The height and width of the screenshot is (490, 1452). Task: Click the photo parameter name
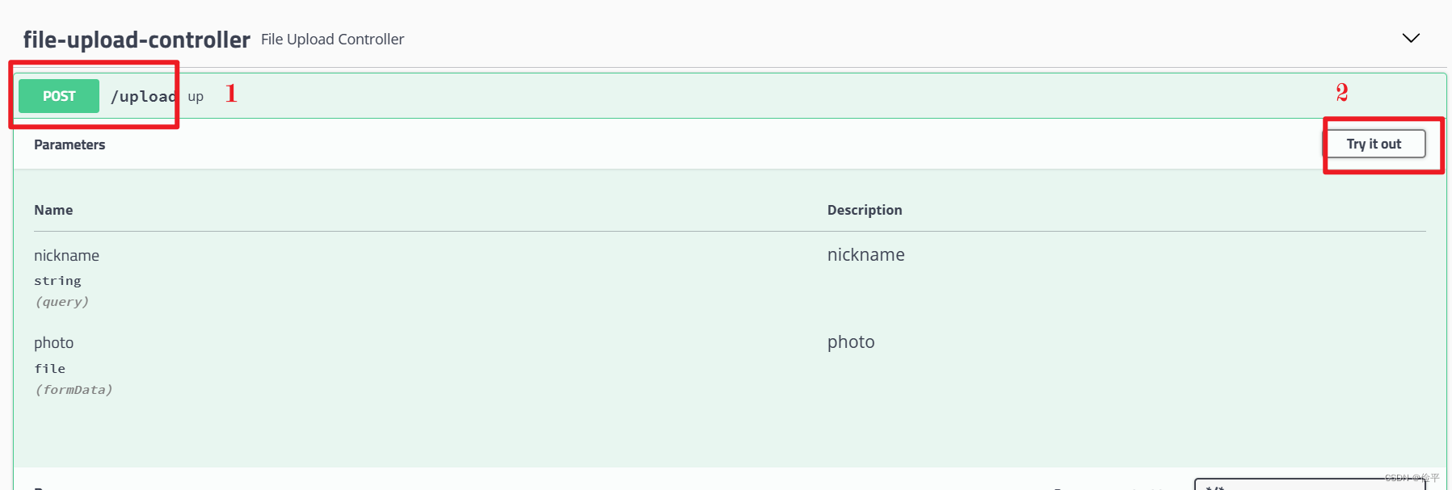point(53,343)
